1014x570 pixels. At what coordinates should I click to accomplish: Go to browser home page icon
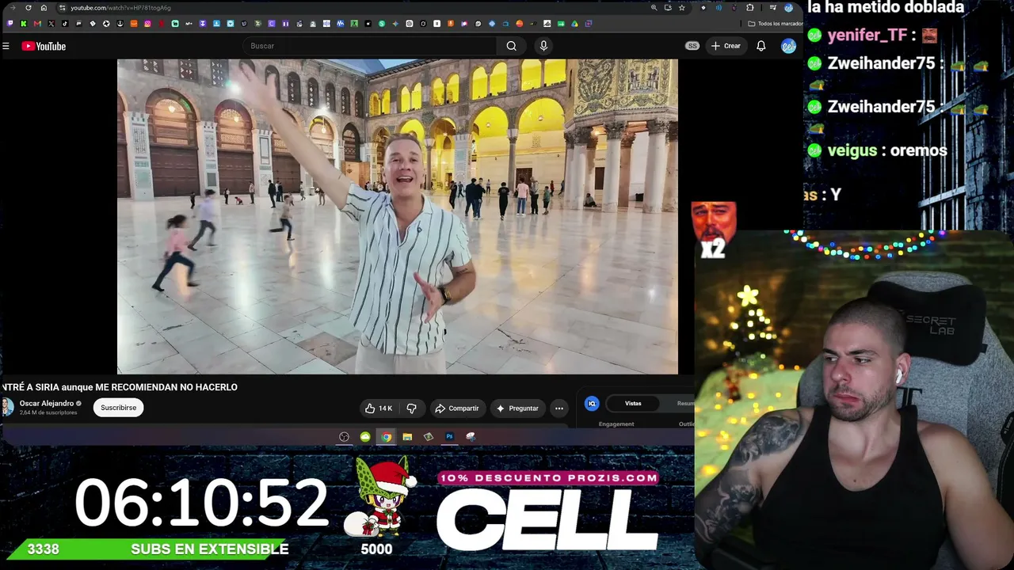tap(44, 8)
